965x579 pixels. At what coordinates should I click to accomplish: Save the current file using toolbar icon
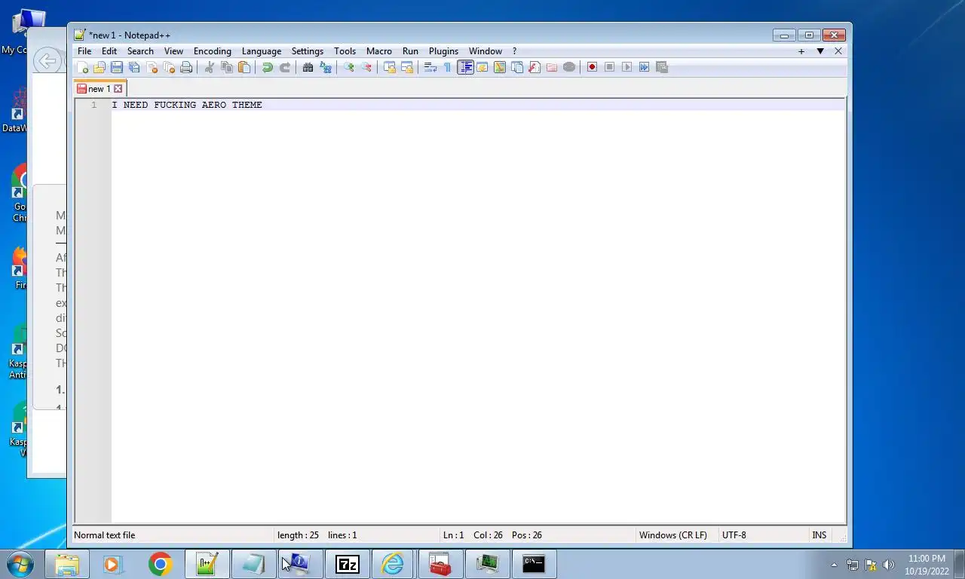coord(117,67)
